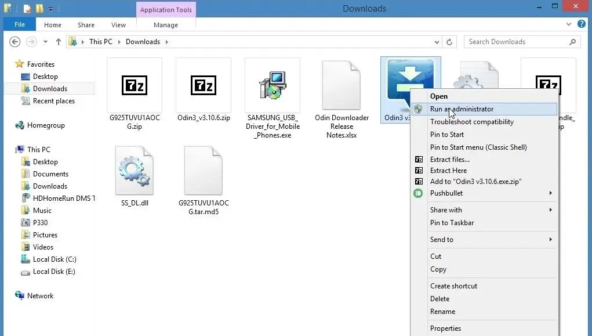Expand the address bar history dropdown
The height and width of the screenshot is (336, 592).
pos(437,42)
